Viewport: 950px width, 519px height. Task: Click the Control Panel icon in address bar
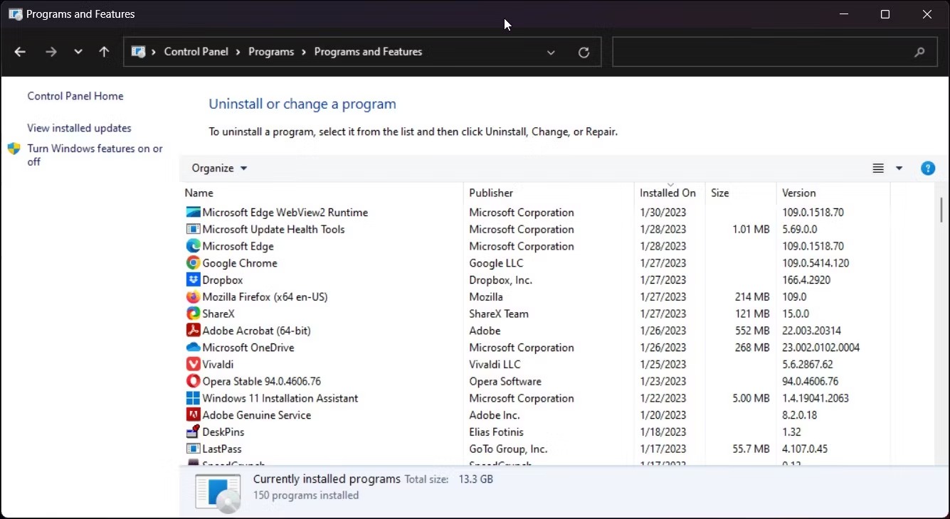click(139, 52)
